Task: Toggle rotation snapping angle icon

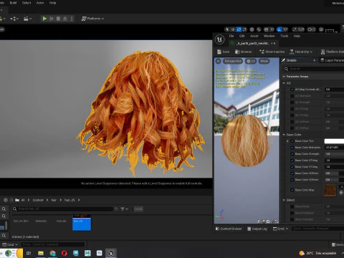Action: click(x=279, y=29)
